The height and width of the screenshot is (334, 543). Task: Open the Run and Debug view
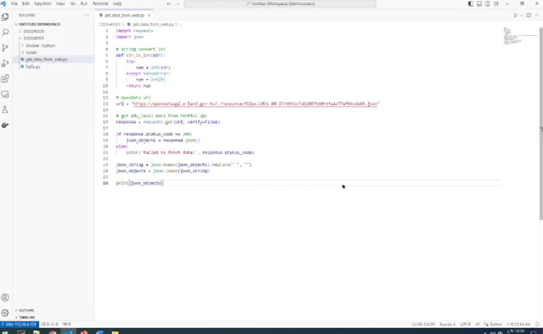point(5,63)
